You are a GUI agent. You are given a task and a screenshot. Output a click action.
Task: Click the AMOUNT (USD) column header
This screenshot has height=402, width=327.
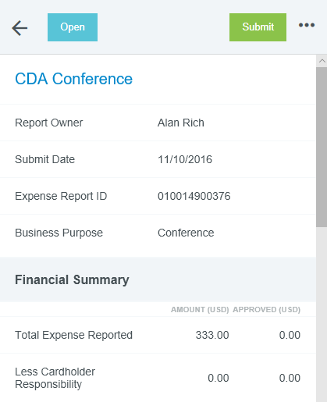click(200, 310)
